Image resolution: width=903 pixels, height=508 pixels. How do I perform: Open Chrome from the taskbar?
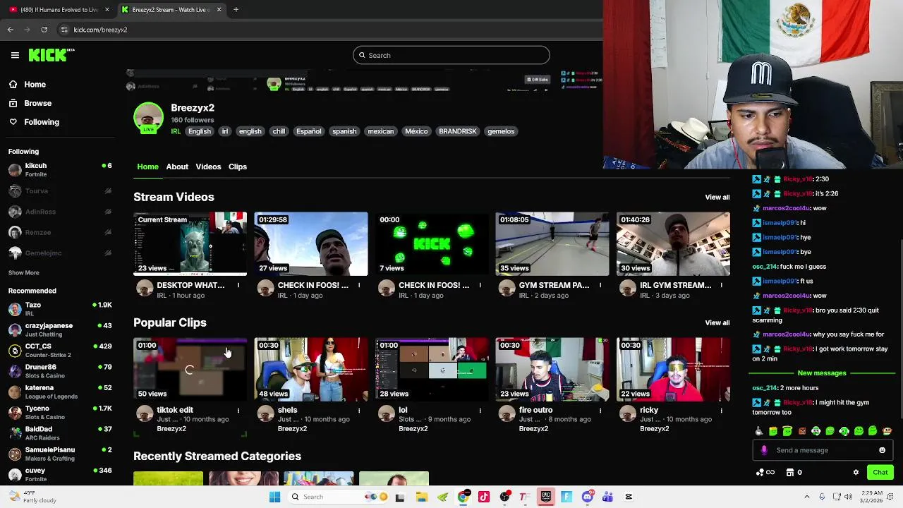(x=463, y=497)
